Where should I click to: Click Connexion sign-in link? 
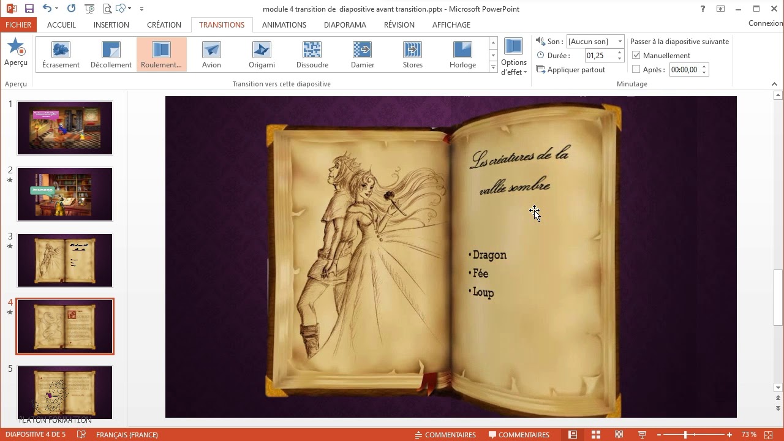coord(766,23)
